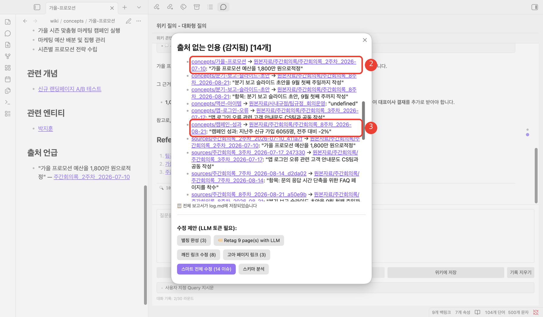
Task: Close the 가을-프로모션 tab
Action: pos(112,8)
